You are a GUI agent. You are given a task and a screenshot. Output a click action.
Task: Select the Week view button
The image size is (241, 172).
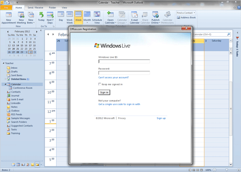coord(78,17)
